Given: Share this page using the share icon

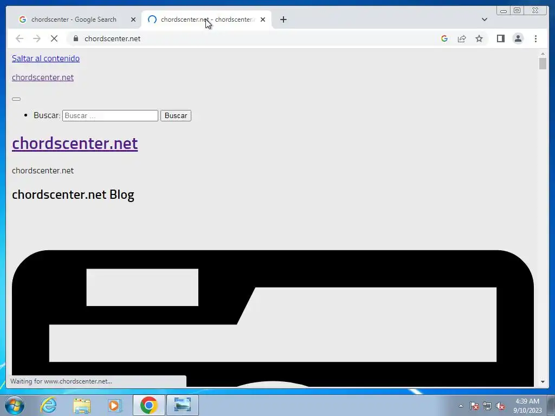Looking at the screenshot, I should (462, 38).
